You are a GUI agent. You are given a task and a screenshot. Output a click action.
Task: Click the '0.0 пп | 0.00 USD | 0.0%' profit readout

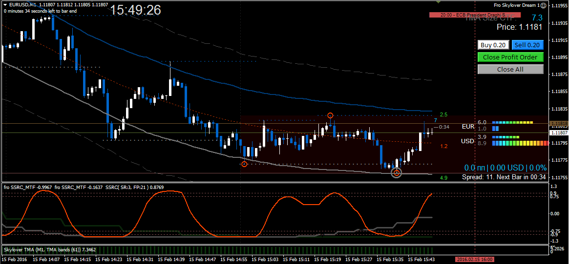click(506, 168)
